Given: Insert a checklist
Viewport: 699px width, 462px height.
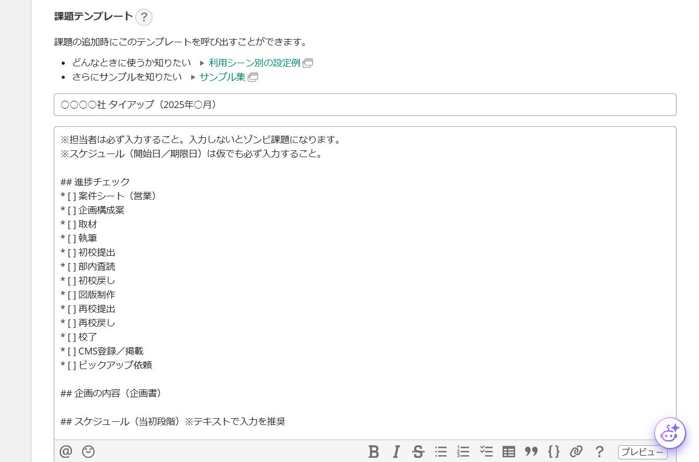Looking at the screenshot, I should point(486,452).
